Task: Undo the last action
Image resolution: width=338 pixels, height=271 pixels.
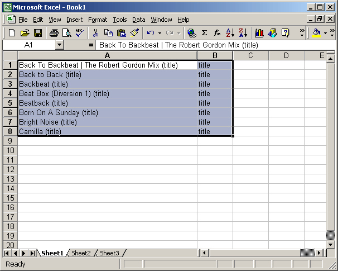Action: click(151, 33)
